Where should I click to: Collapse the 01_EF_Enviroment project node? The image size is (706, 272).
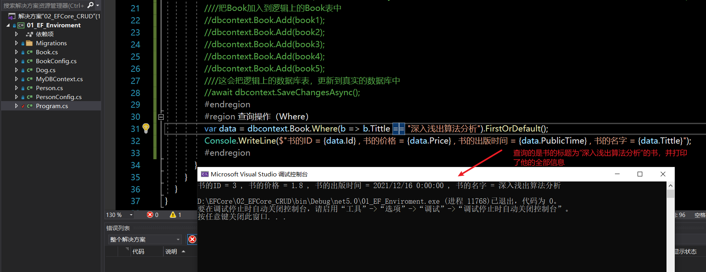(x=8, y=25)
